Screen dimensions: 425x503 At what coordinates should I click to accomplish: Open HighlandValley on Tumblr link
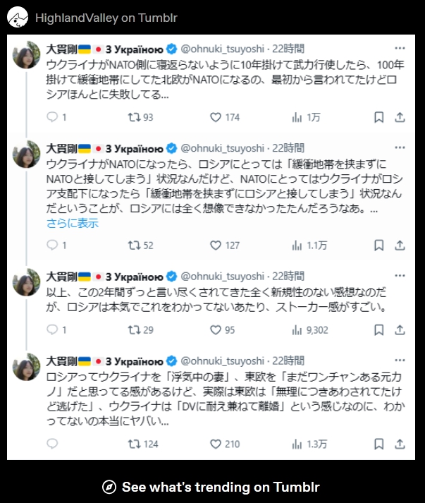coord(106,18)
